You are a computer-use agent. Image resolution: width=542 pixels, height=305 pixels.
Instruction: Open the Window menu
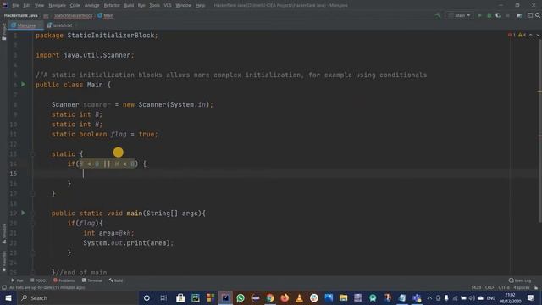[x=183, y=5]
